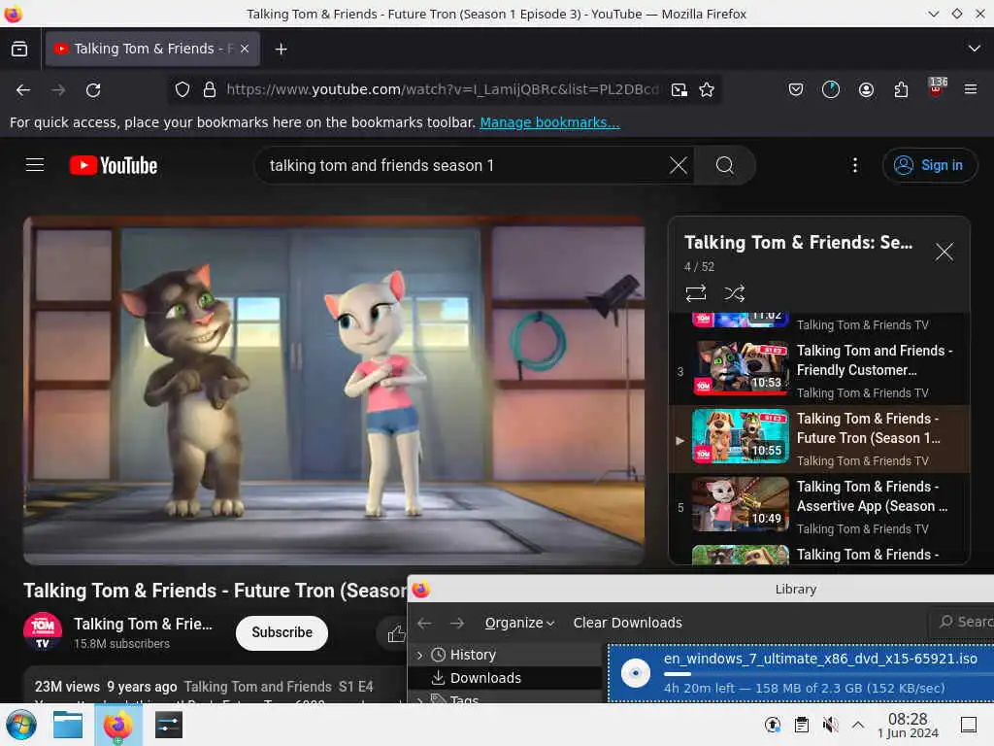The image size is (994, 746).
Task: Reload the YouTube page
Action: (x=93, y=90)
